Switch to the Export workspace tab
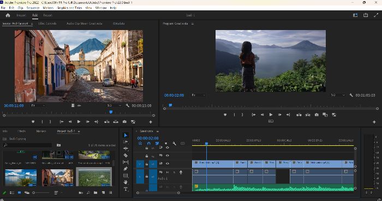 (x=48, y=15)
